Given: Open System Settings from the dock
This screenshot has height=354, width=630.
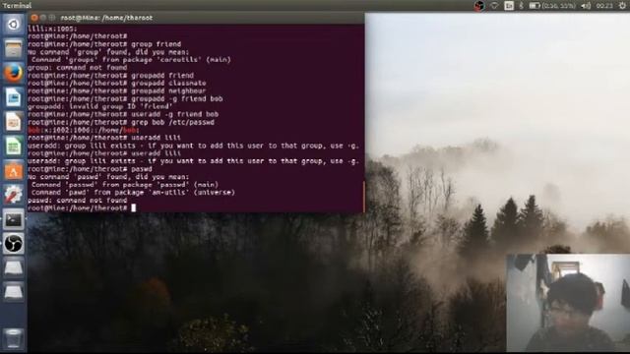Looking at the screenshot, I should pos(13,195).
